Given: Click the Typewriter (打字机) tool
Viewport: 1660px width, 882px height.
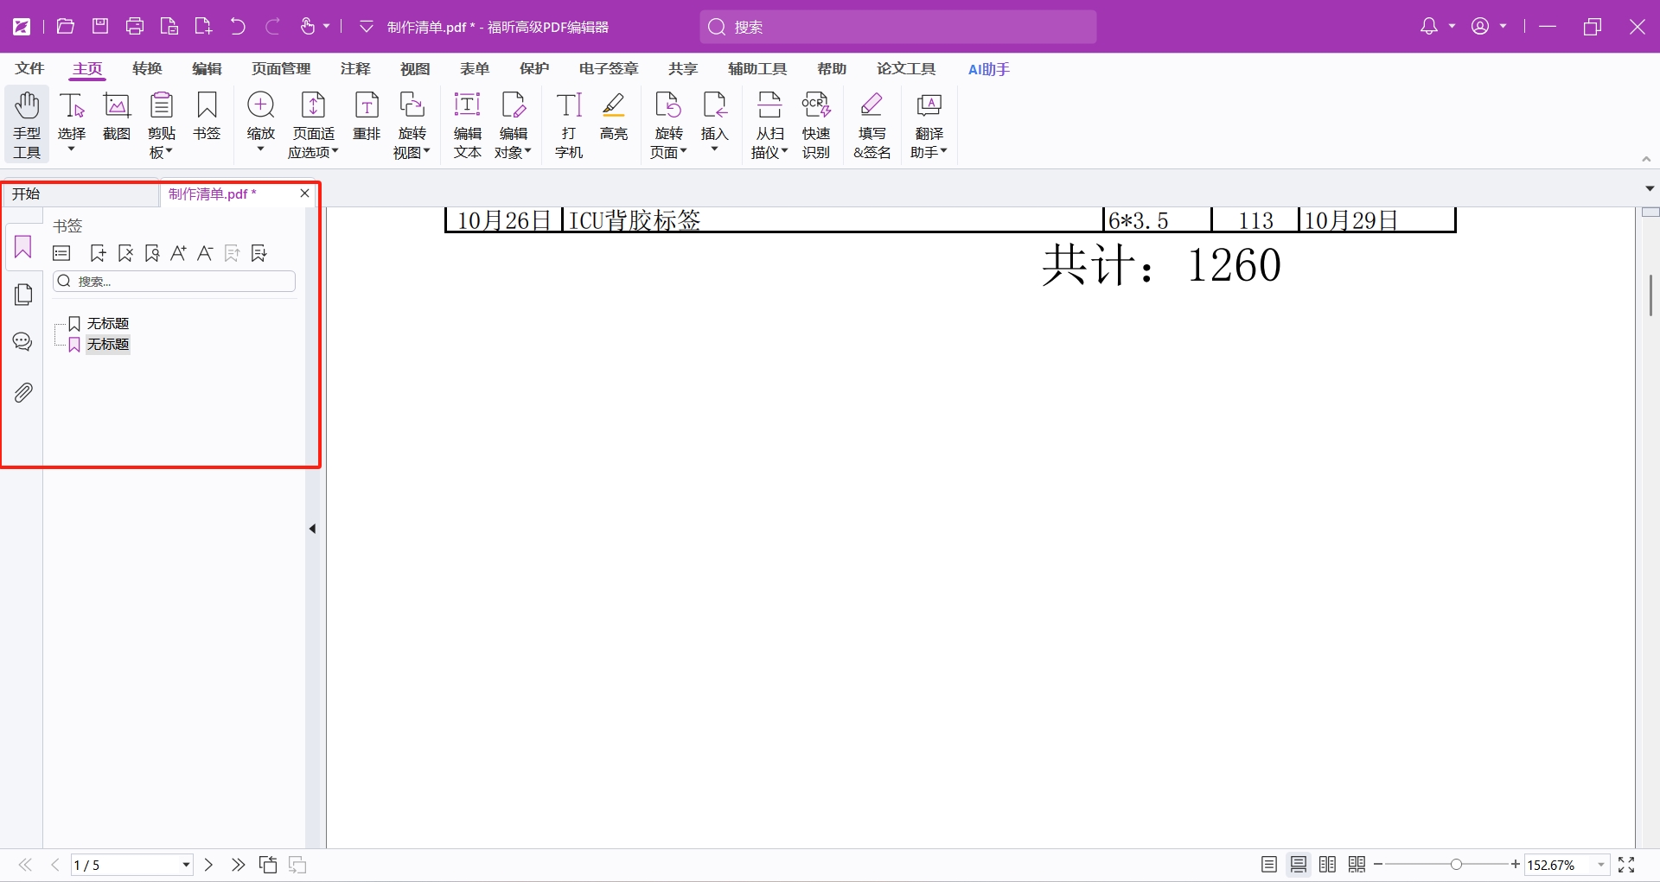Looking at the screenshot, I should tap(569, 125).
